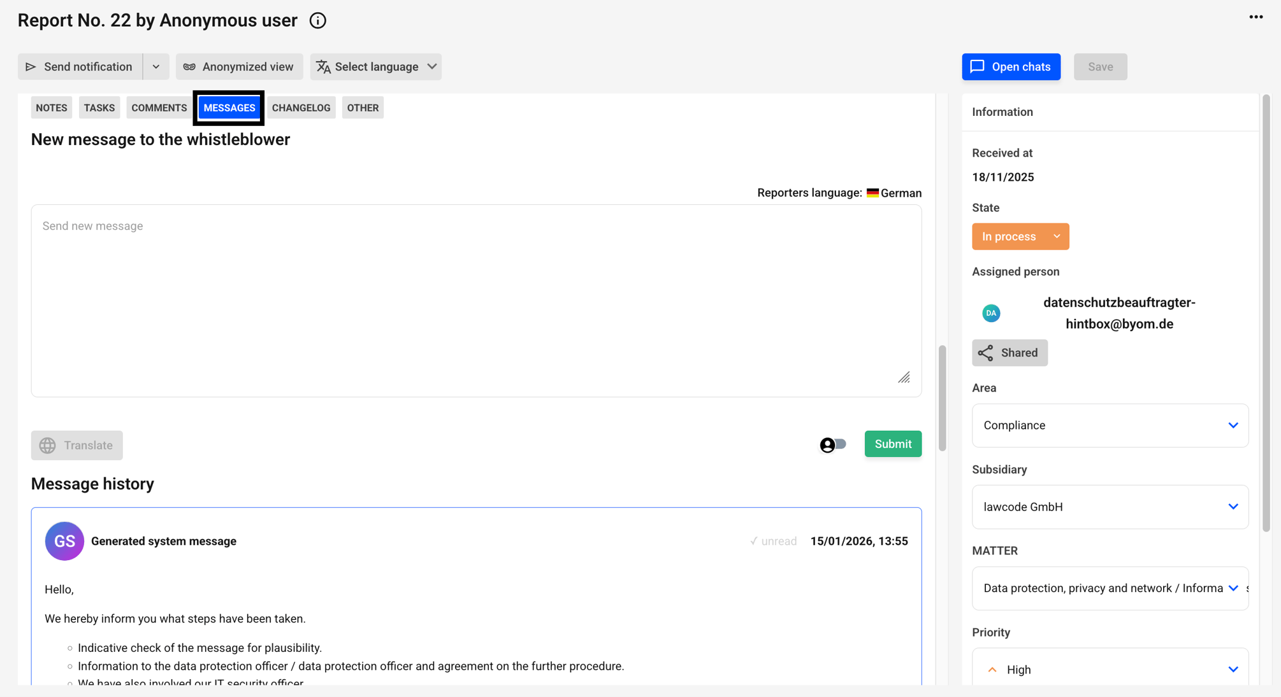Open the three-dot more options menu
This screenshot has width=1281, height=697.
click(1256, 17)
